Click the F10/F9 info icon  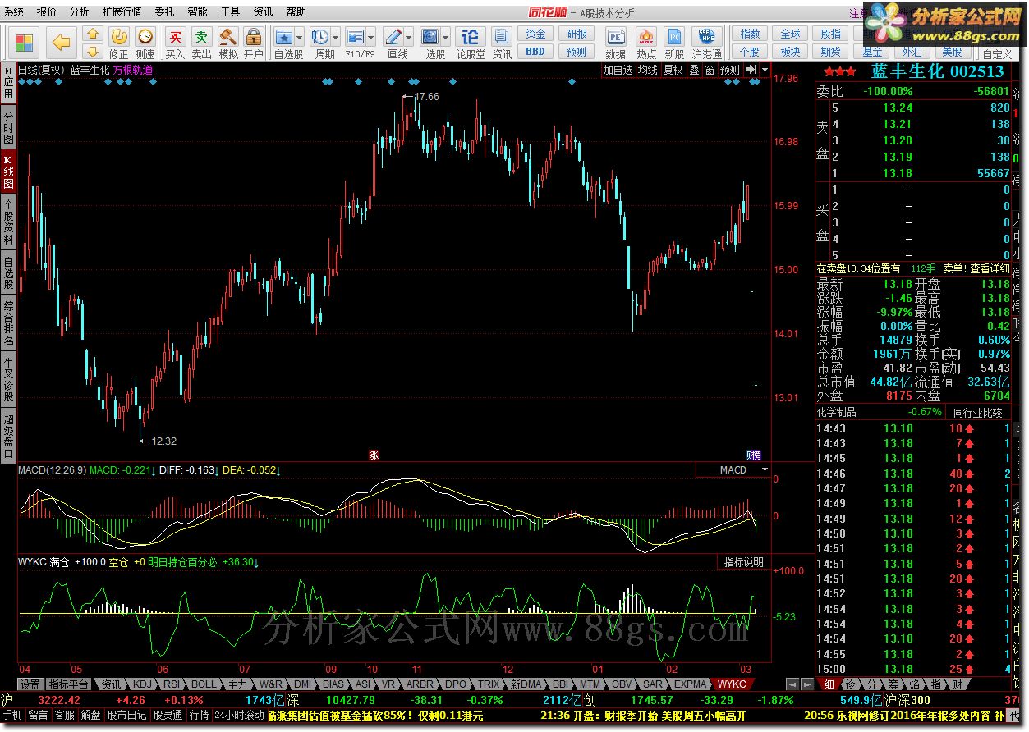point(356,37)
